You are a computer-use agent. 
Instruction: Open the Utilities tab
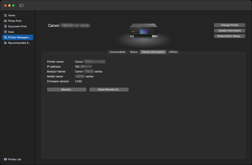[173, 52]
